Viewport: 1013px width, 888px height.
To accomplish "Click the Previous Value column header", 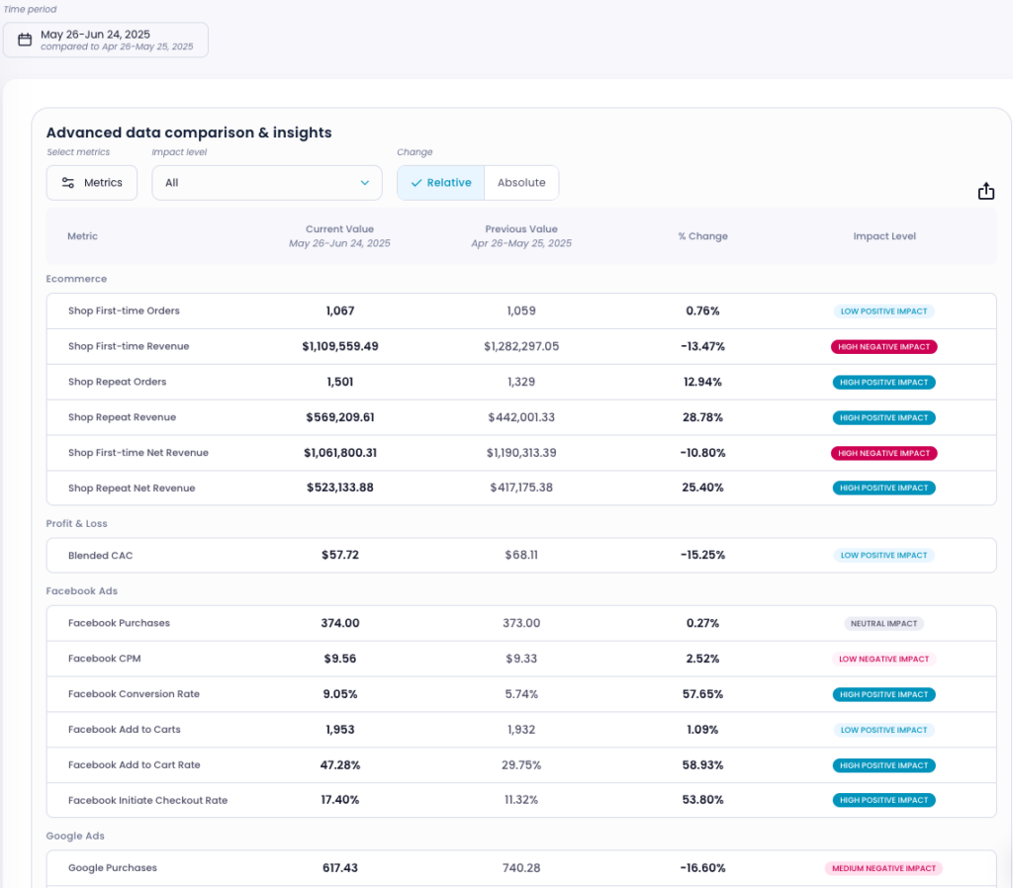I will click(x=521, y=235).
